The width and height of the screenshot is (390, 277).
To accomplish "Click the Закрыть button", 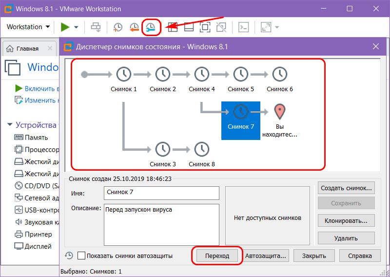I will pyautogui.click(x=314, y=256).
